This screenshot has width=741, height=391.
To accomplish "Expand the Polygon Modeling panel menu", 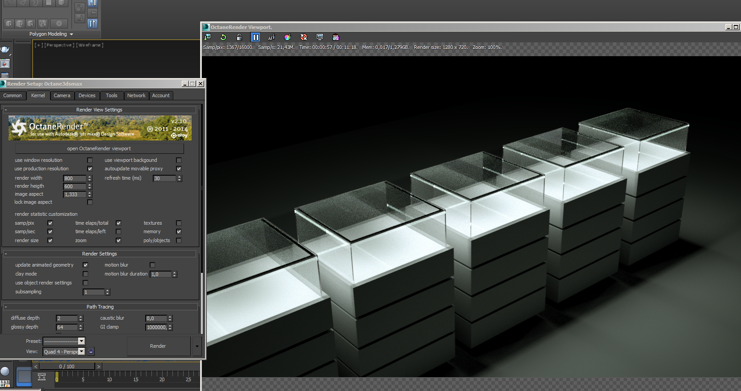I will (71, 34).
